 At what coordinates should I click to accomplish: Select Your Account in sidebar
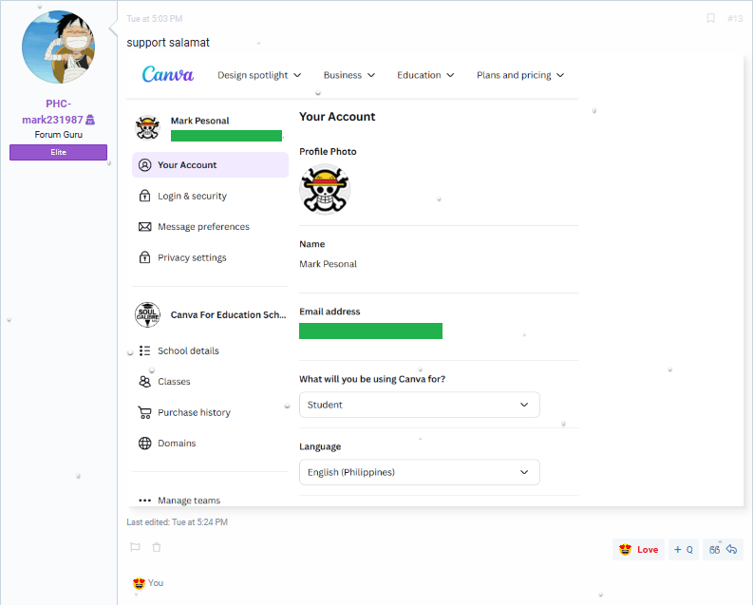pos(211,164)
